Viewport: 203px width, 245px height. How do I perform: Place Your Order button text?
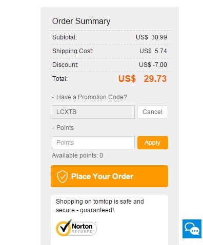(102, 176)
